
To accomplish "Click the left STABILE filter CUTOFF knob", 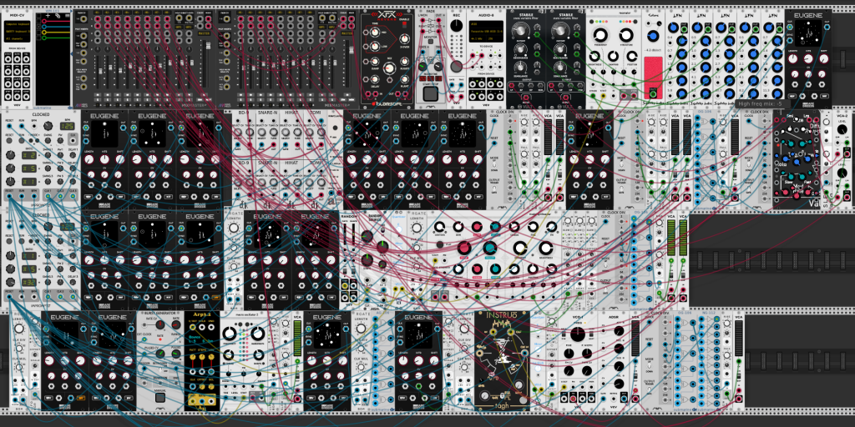I will point(521,31).
